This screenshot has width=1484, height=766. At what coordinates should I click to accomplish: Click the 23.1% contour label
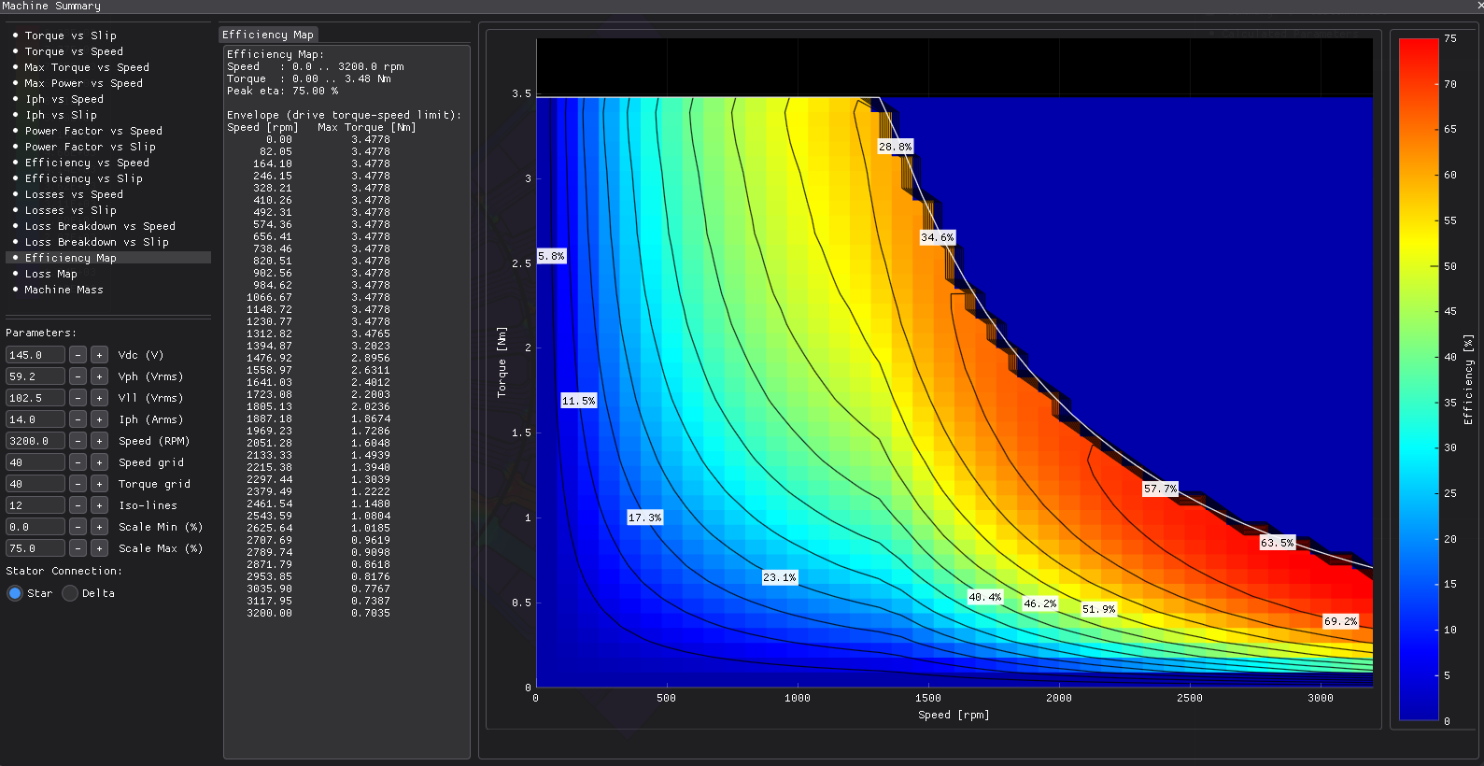[x=780, y=577]
